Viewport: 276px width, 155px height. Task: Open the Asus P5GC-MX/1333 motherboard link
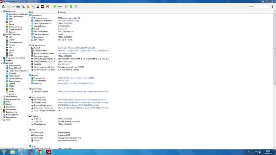pos(84,51)
